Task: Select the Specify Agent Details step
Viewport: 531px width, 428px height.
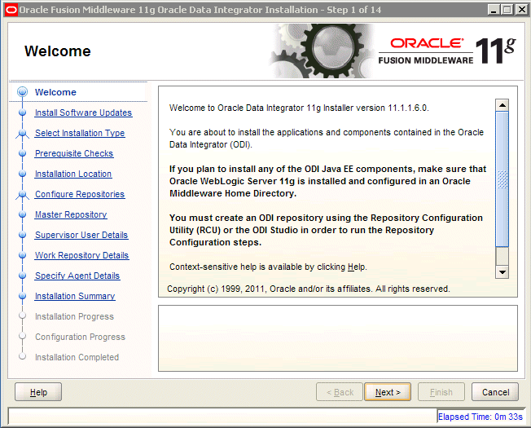Action: (x=77, y=276)
